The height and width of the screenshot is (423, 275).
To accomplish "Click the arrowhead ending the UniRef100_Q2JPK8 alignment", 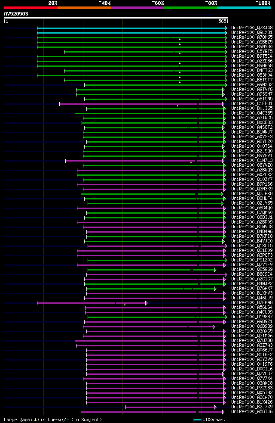I will [222, 194].
